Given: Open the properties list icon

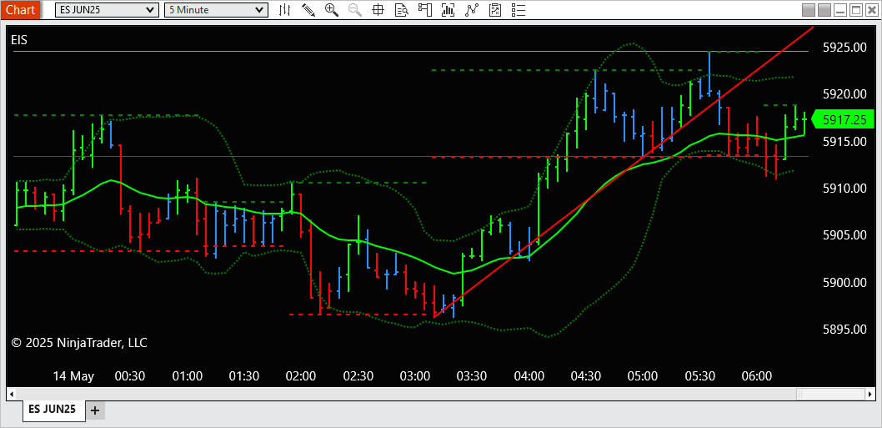Looking at the screenshot, I should (x=519, y=9).
